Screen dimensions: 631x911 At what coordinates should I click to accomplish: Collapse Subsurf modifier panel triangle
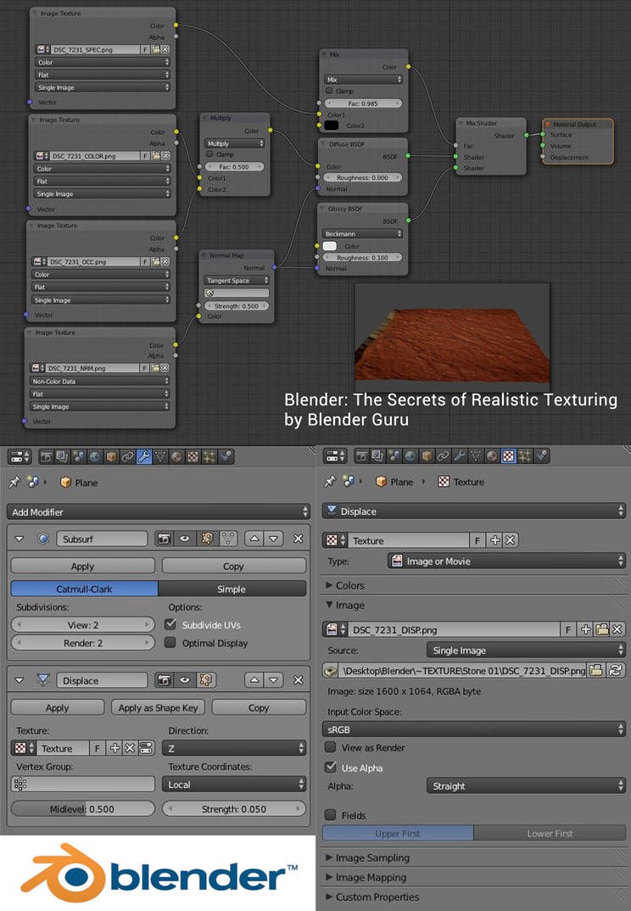point(20,539)
